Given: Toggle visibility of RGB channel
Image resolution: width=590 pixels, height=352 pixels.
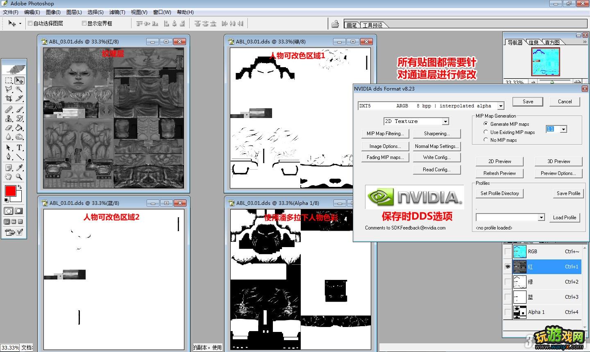Looking at the screenshot, I should click(x=508, y=252).
